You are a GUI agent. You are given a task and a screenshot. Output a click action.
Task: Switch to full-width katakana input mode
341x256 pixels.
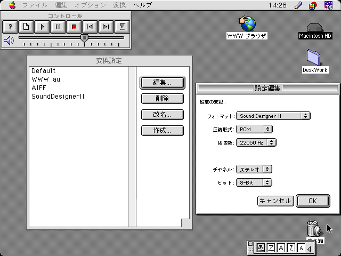(271, 247)
